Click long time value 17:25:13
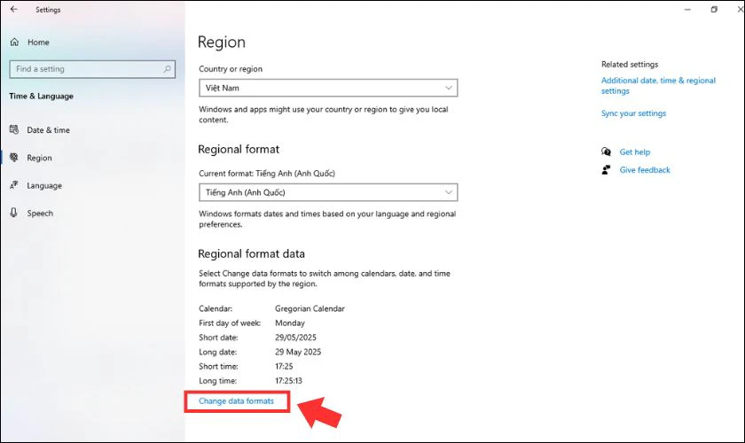This screenshot has height=443, width=745. pyautogui.click(x=288, y=381)
